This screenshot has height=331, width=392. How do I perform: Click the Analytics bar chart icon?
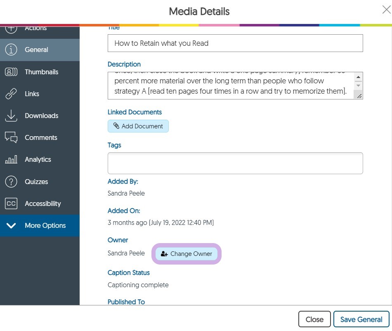[x=11, y=160]
